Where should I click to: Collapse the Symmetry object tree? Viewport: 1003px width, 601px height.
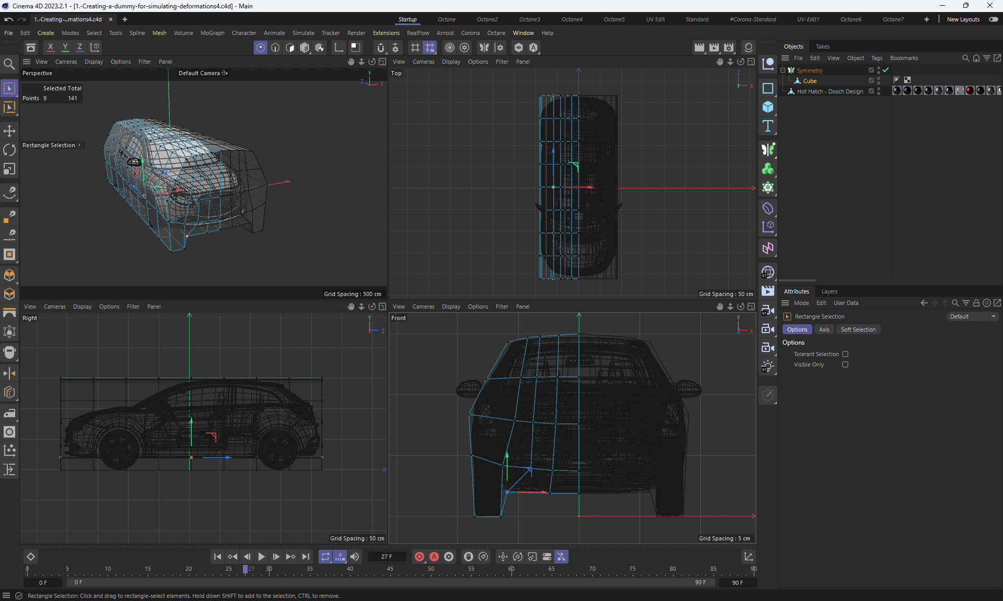(783, 70)
